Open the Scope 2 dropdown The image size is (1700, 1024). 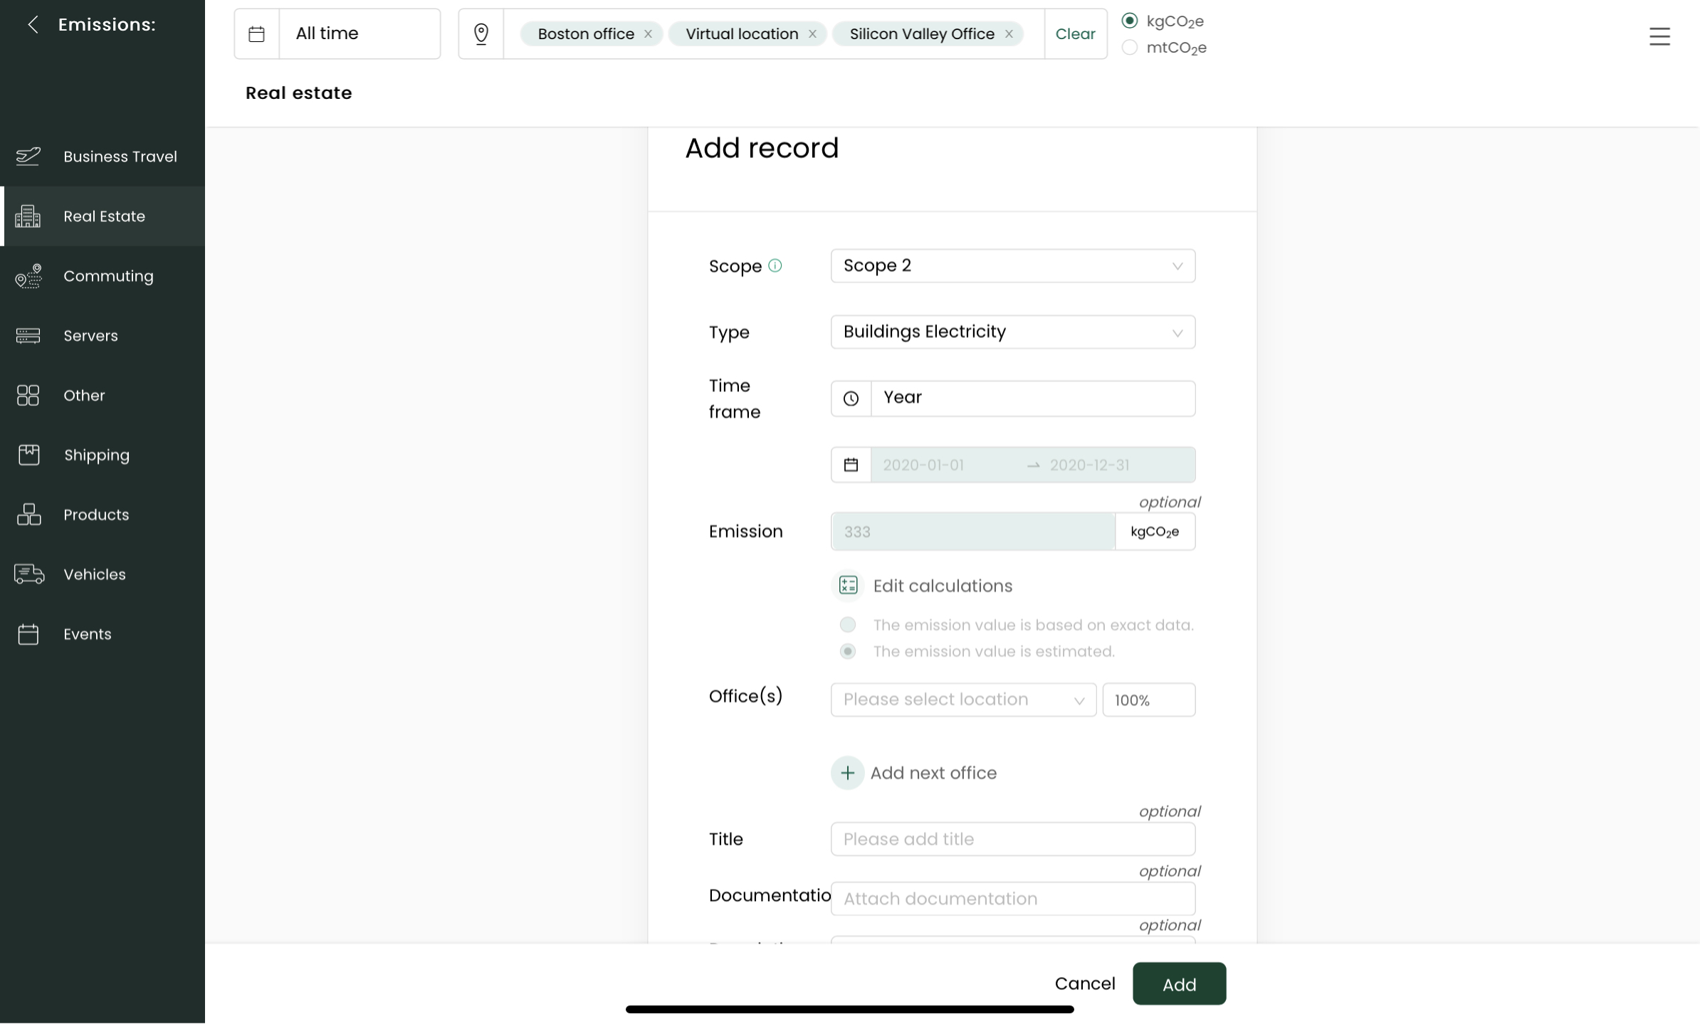[1012, 265]
